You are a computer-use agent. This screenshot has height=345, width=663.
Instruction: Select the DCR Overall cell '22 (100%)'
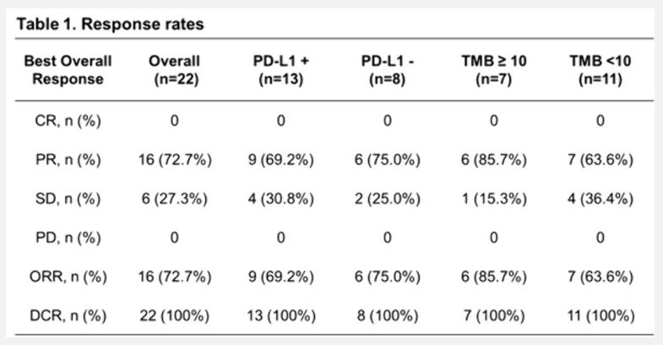[x=175, y=317]
